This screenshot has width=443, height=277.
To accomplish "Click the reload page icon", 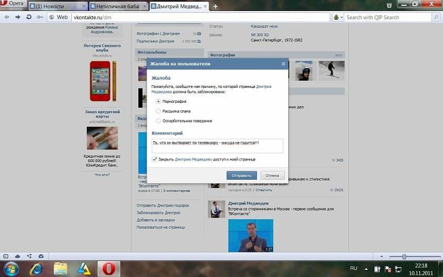I will 29,17.
